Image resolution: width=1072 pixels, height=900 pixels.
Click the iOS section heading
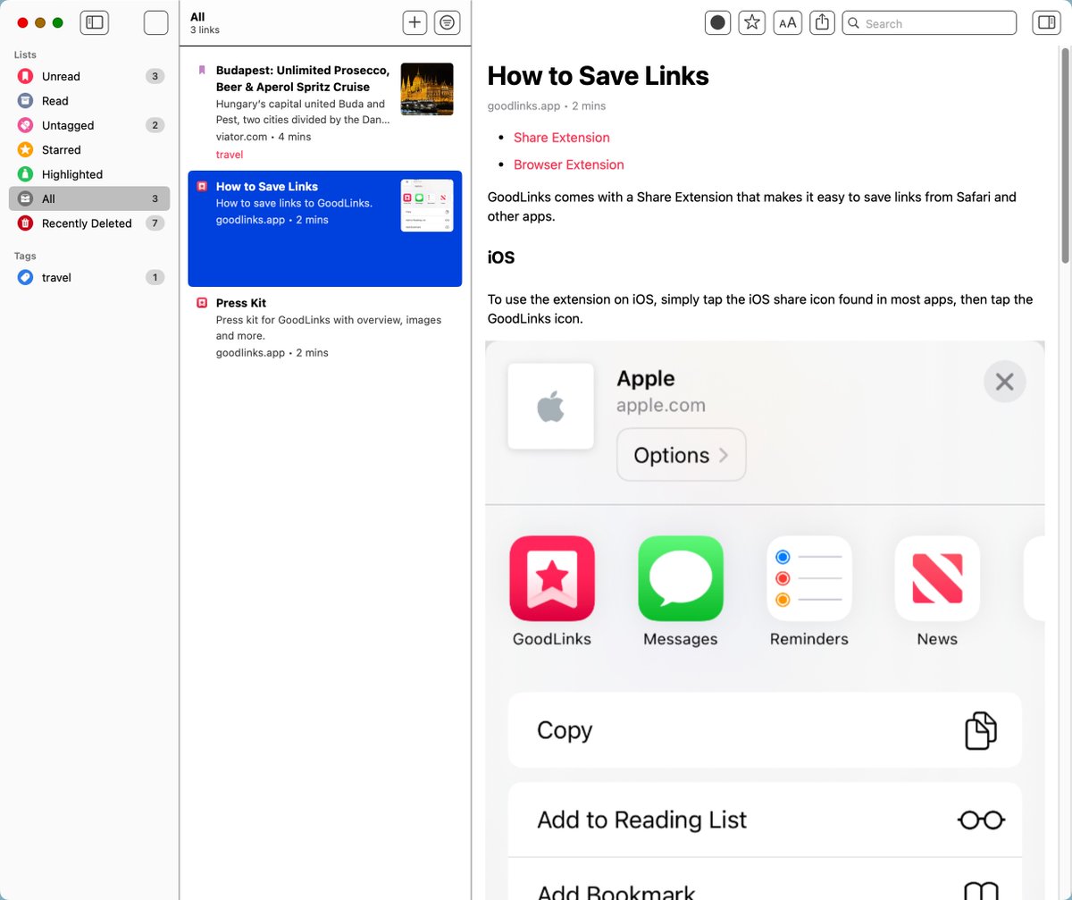click(x=501, y=257)
